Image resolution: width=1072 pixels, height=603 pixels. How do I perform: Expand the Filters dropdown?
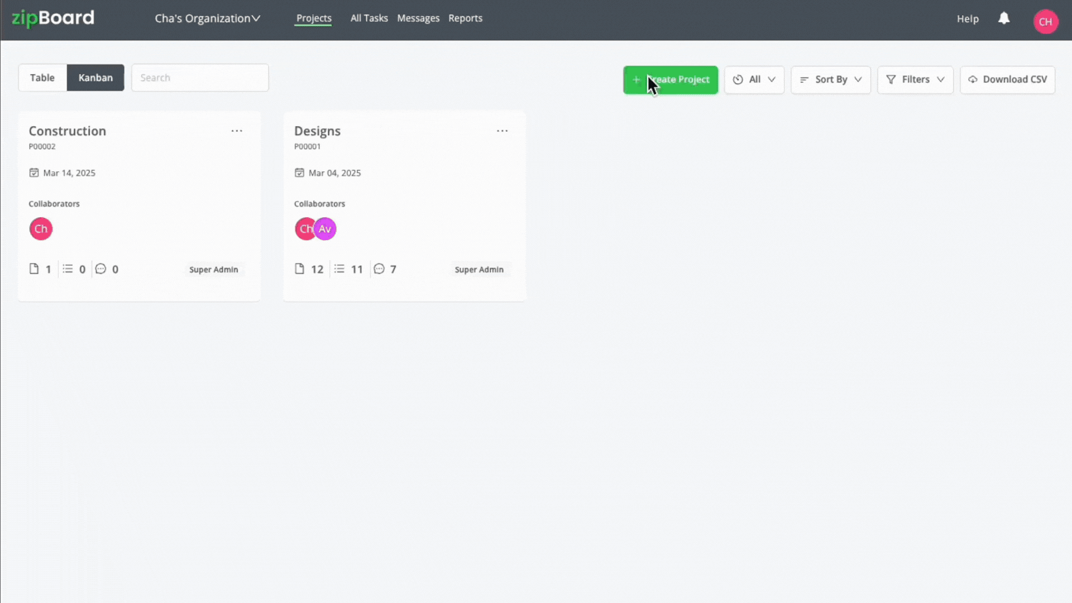click(915, 79)
